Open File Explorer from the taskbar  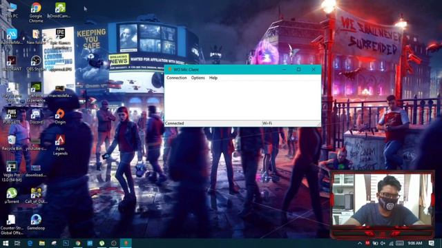(41, 243)
